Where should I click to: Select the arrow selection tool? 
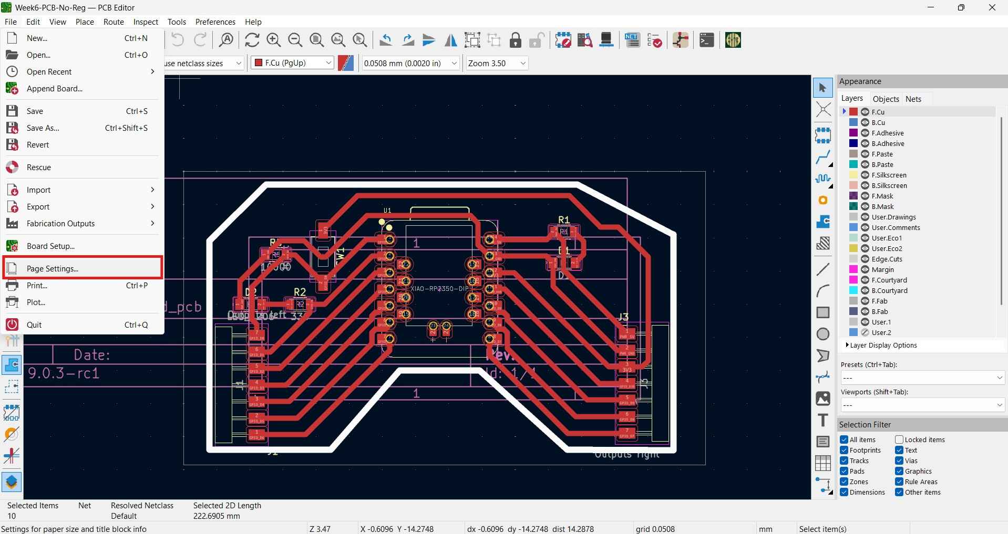click(823, 88)
